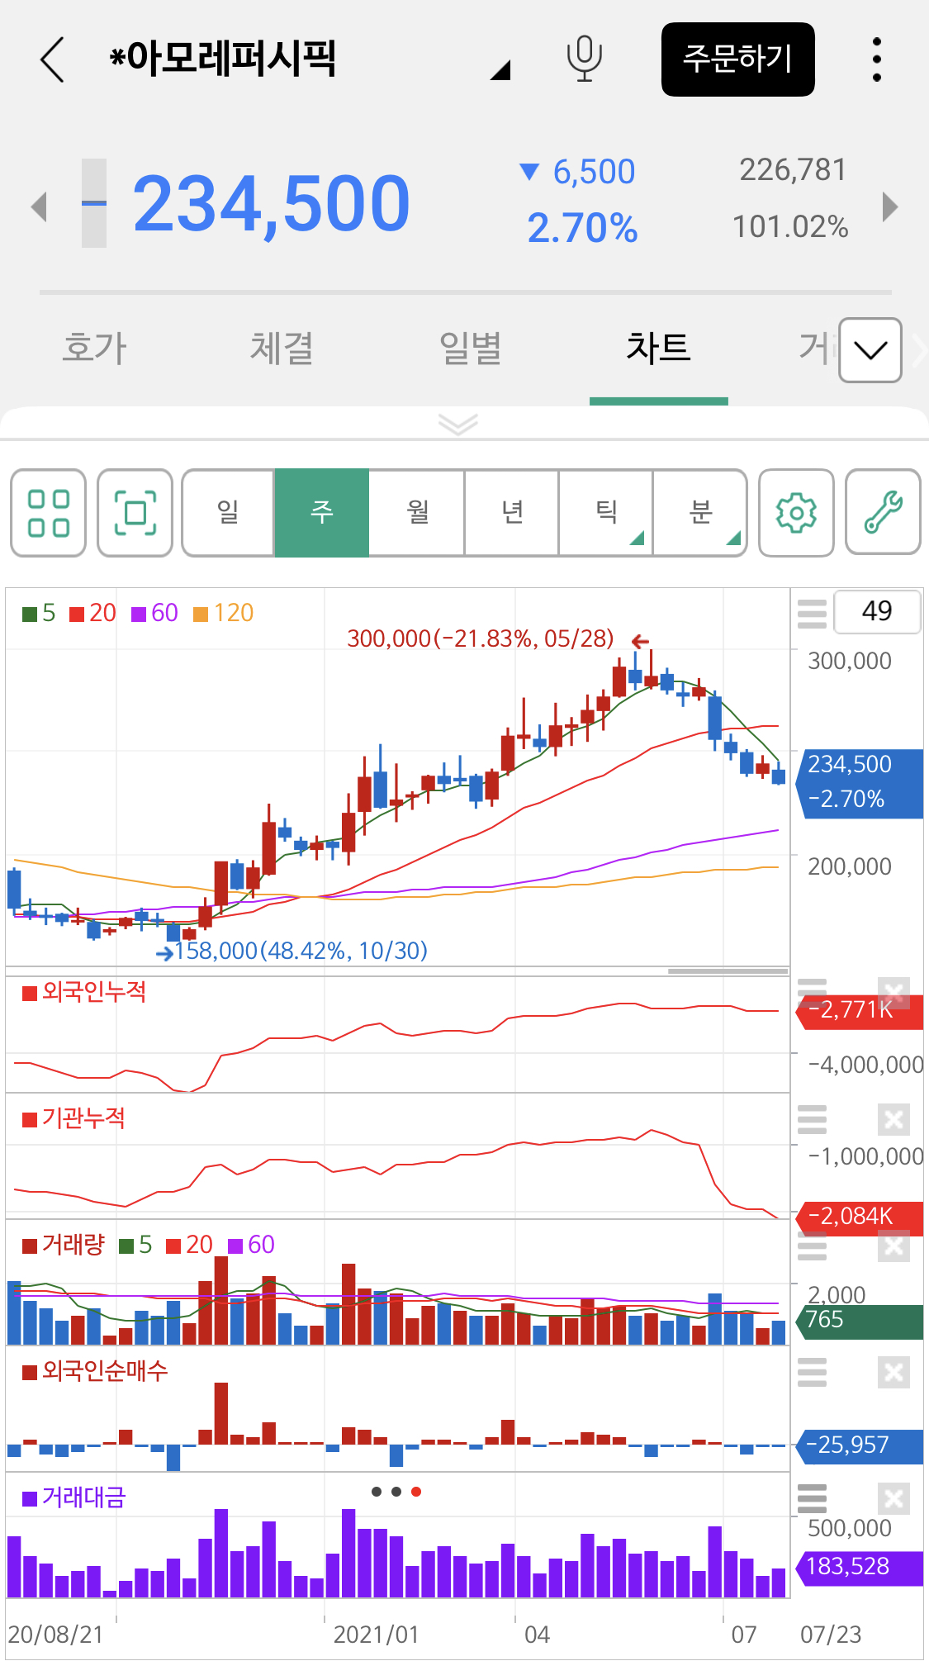This screenshot has height=1661, width=929.
Task: Select the 주 weekly period
Action: 322,513
